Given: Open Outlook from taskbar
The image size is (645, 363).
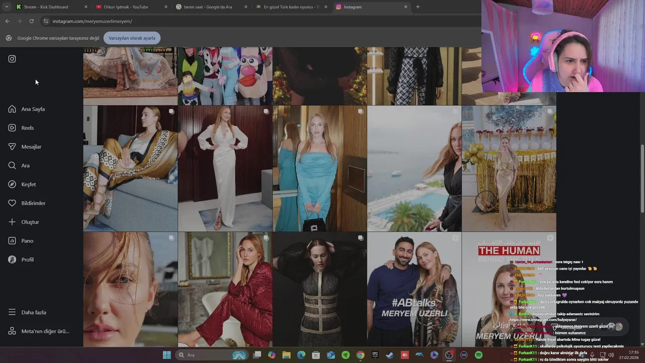Looking at the screenshot, I should [331, 355].
